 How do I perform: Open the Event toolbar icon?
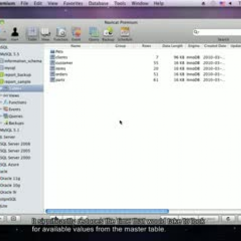tap(76, 32)
